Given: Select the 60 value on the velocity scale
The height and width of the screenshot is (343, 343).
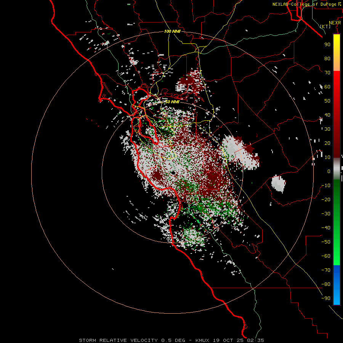Looking at the screenshot, I should click(327, 87).
